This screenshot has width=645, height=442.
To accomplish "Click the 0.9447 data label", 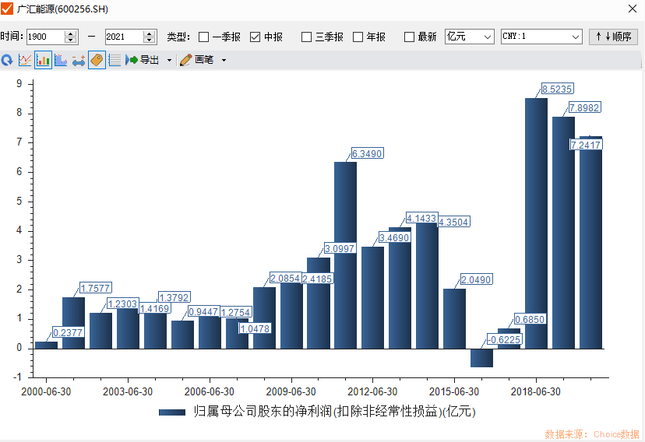I will click(x=203, y=311).
